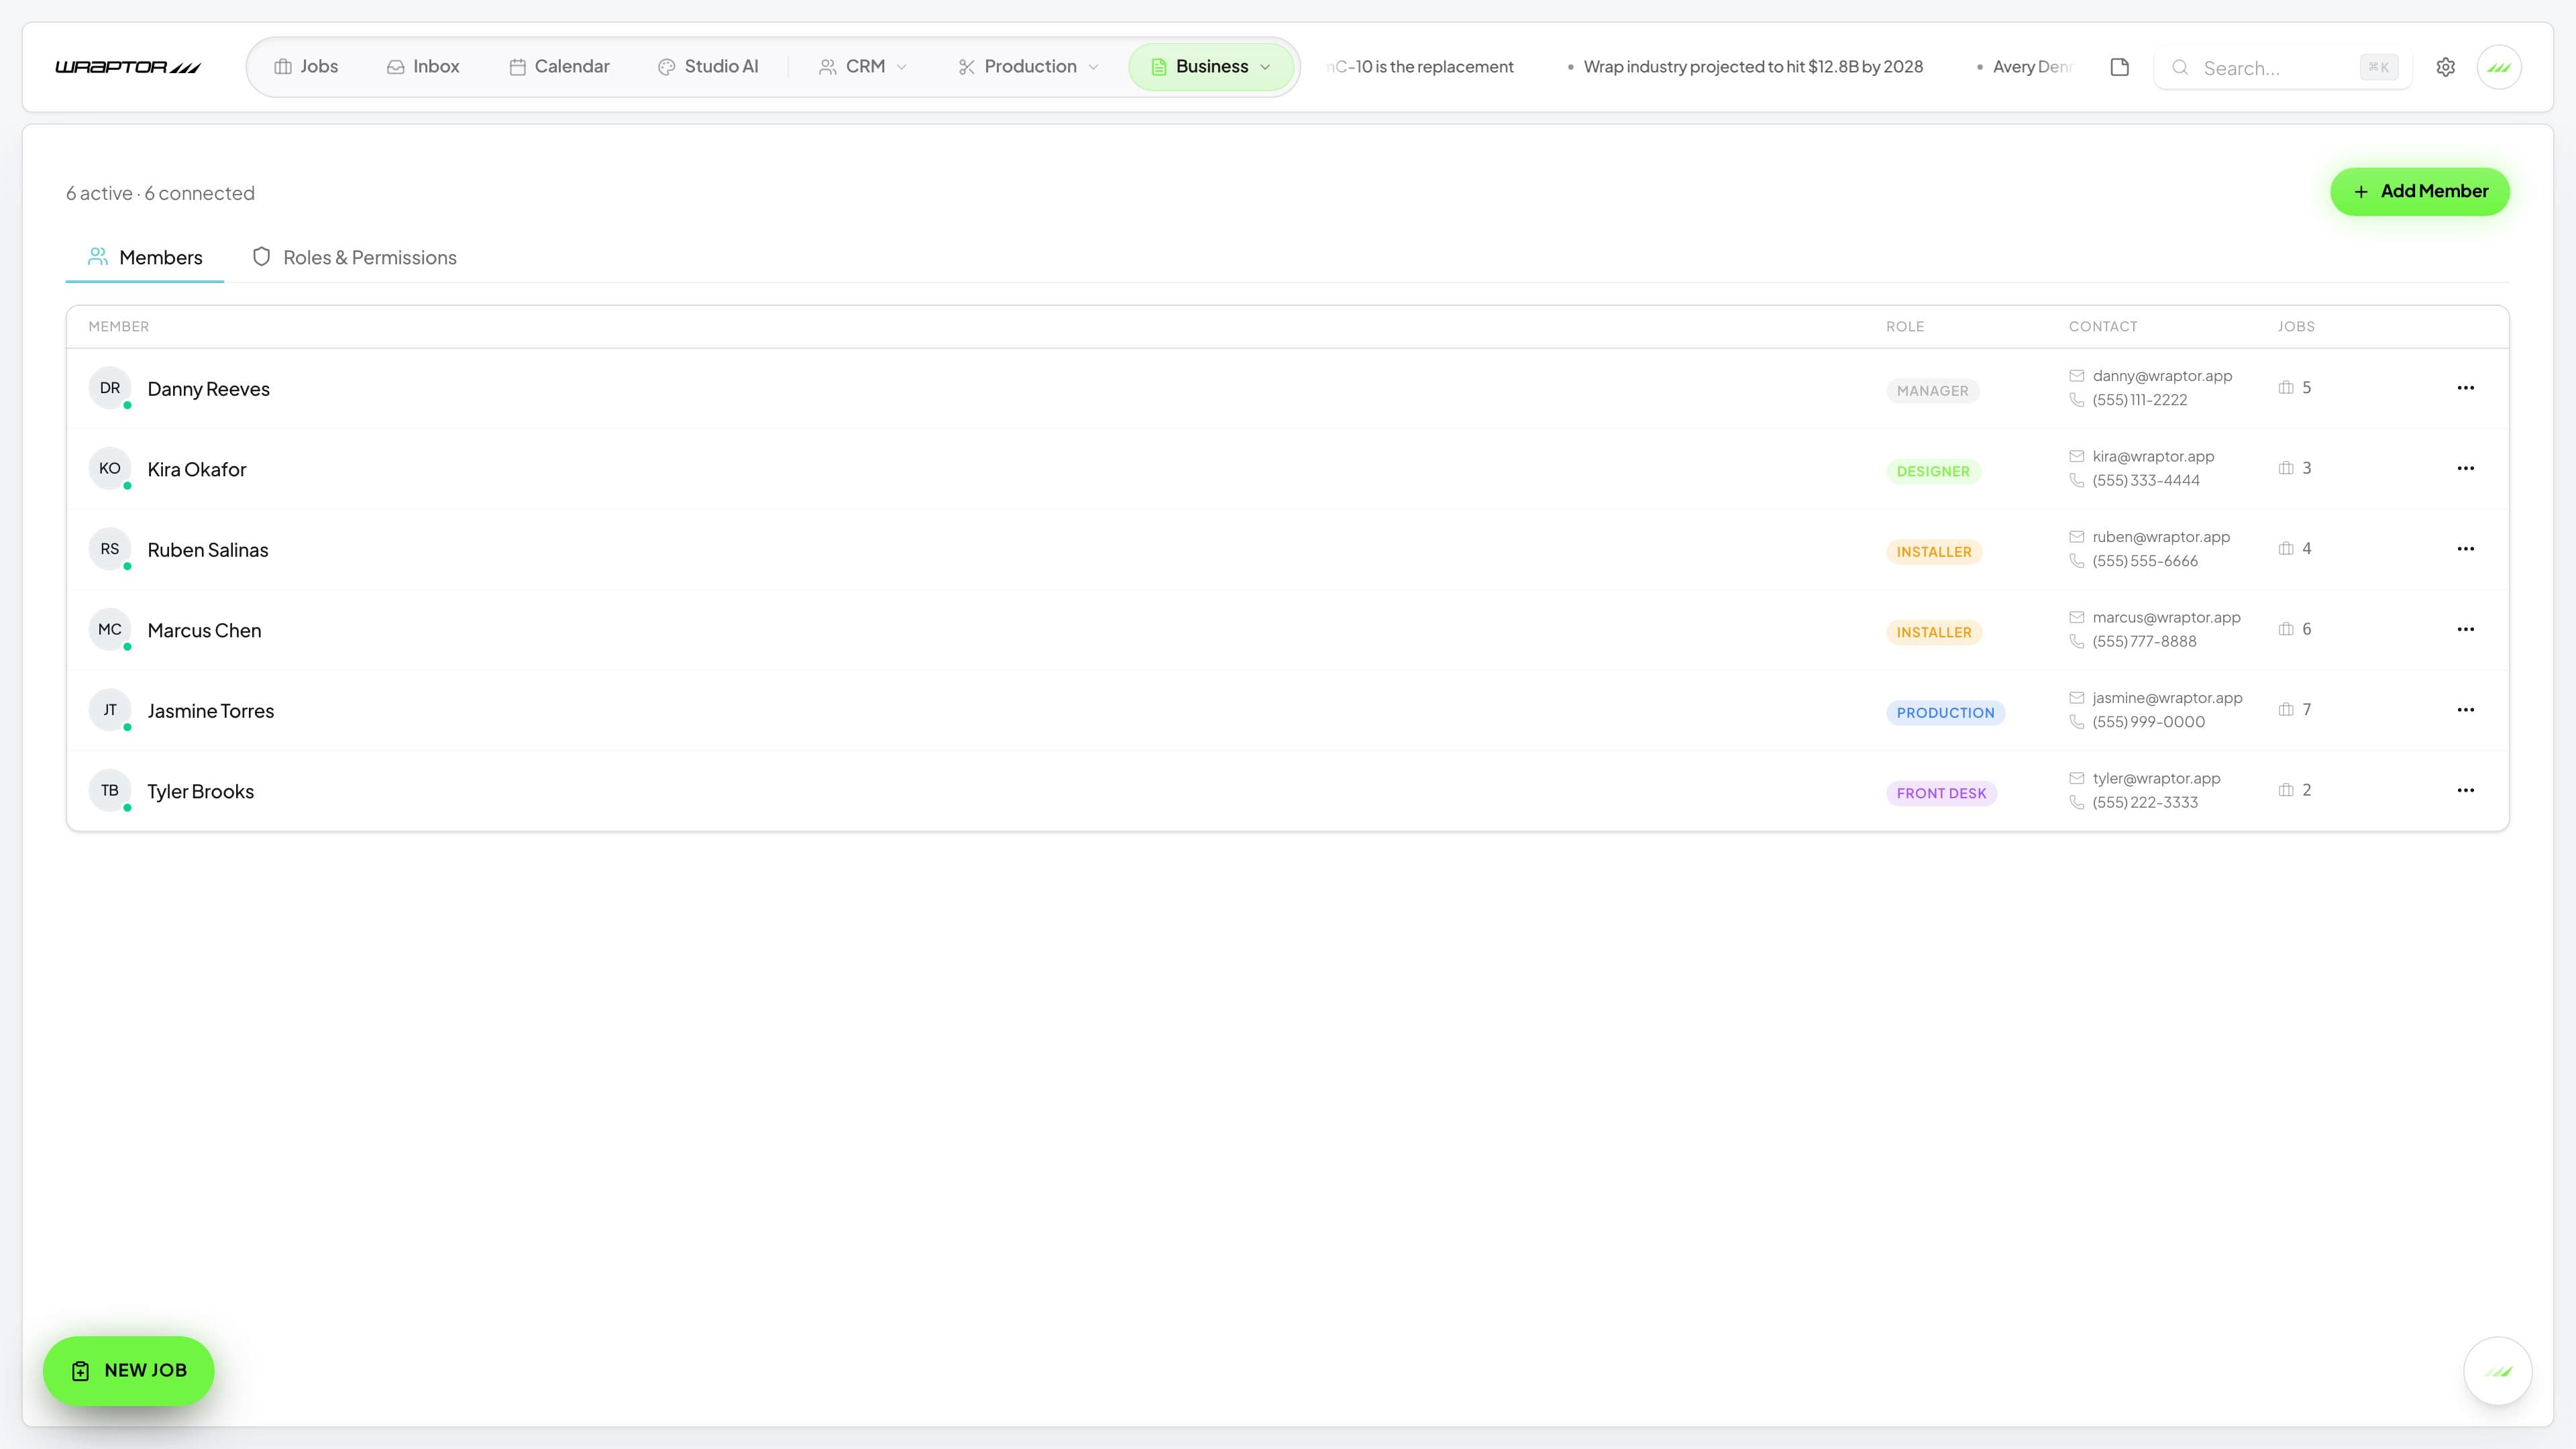Click the notes document icon in header
This screenshot has height=1449, width=2576.
2119,67
